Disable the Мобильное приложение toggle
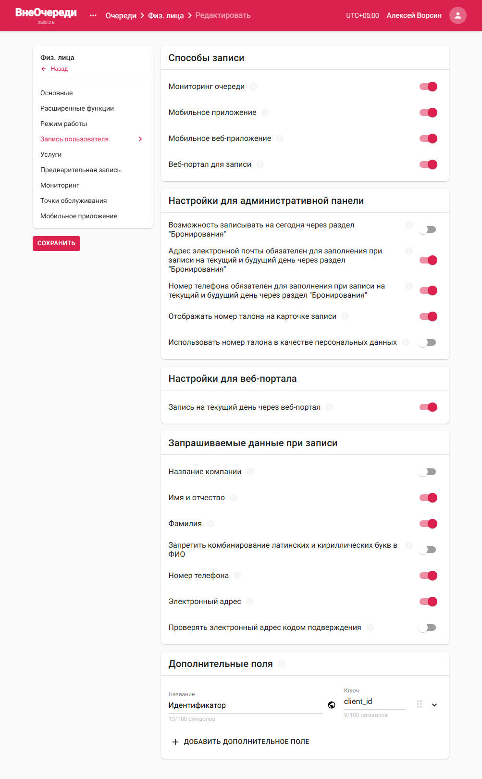482x779 pixels. (428, 113)
